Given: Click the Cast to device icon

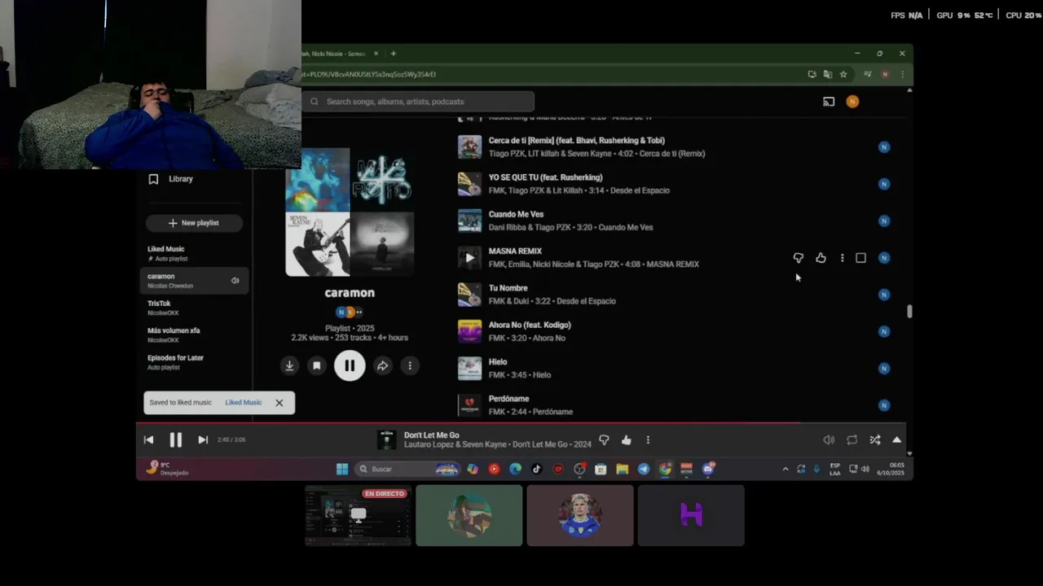Looking at the screenshot, I should (x=829, y=102).
